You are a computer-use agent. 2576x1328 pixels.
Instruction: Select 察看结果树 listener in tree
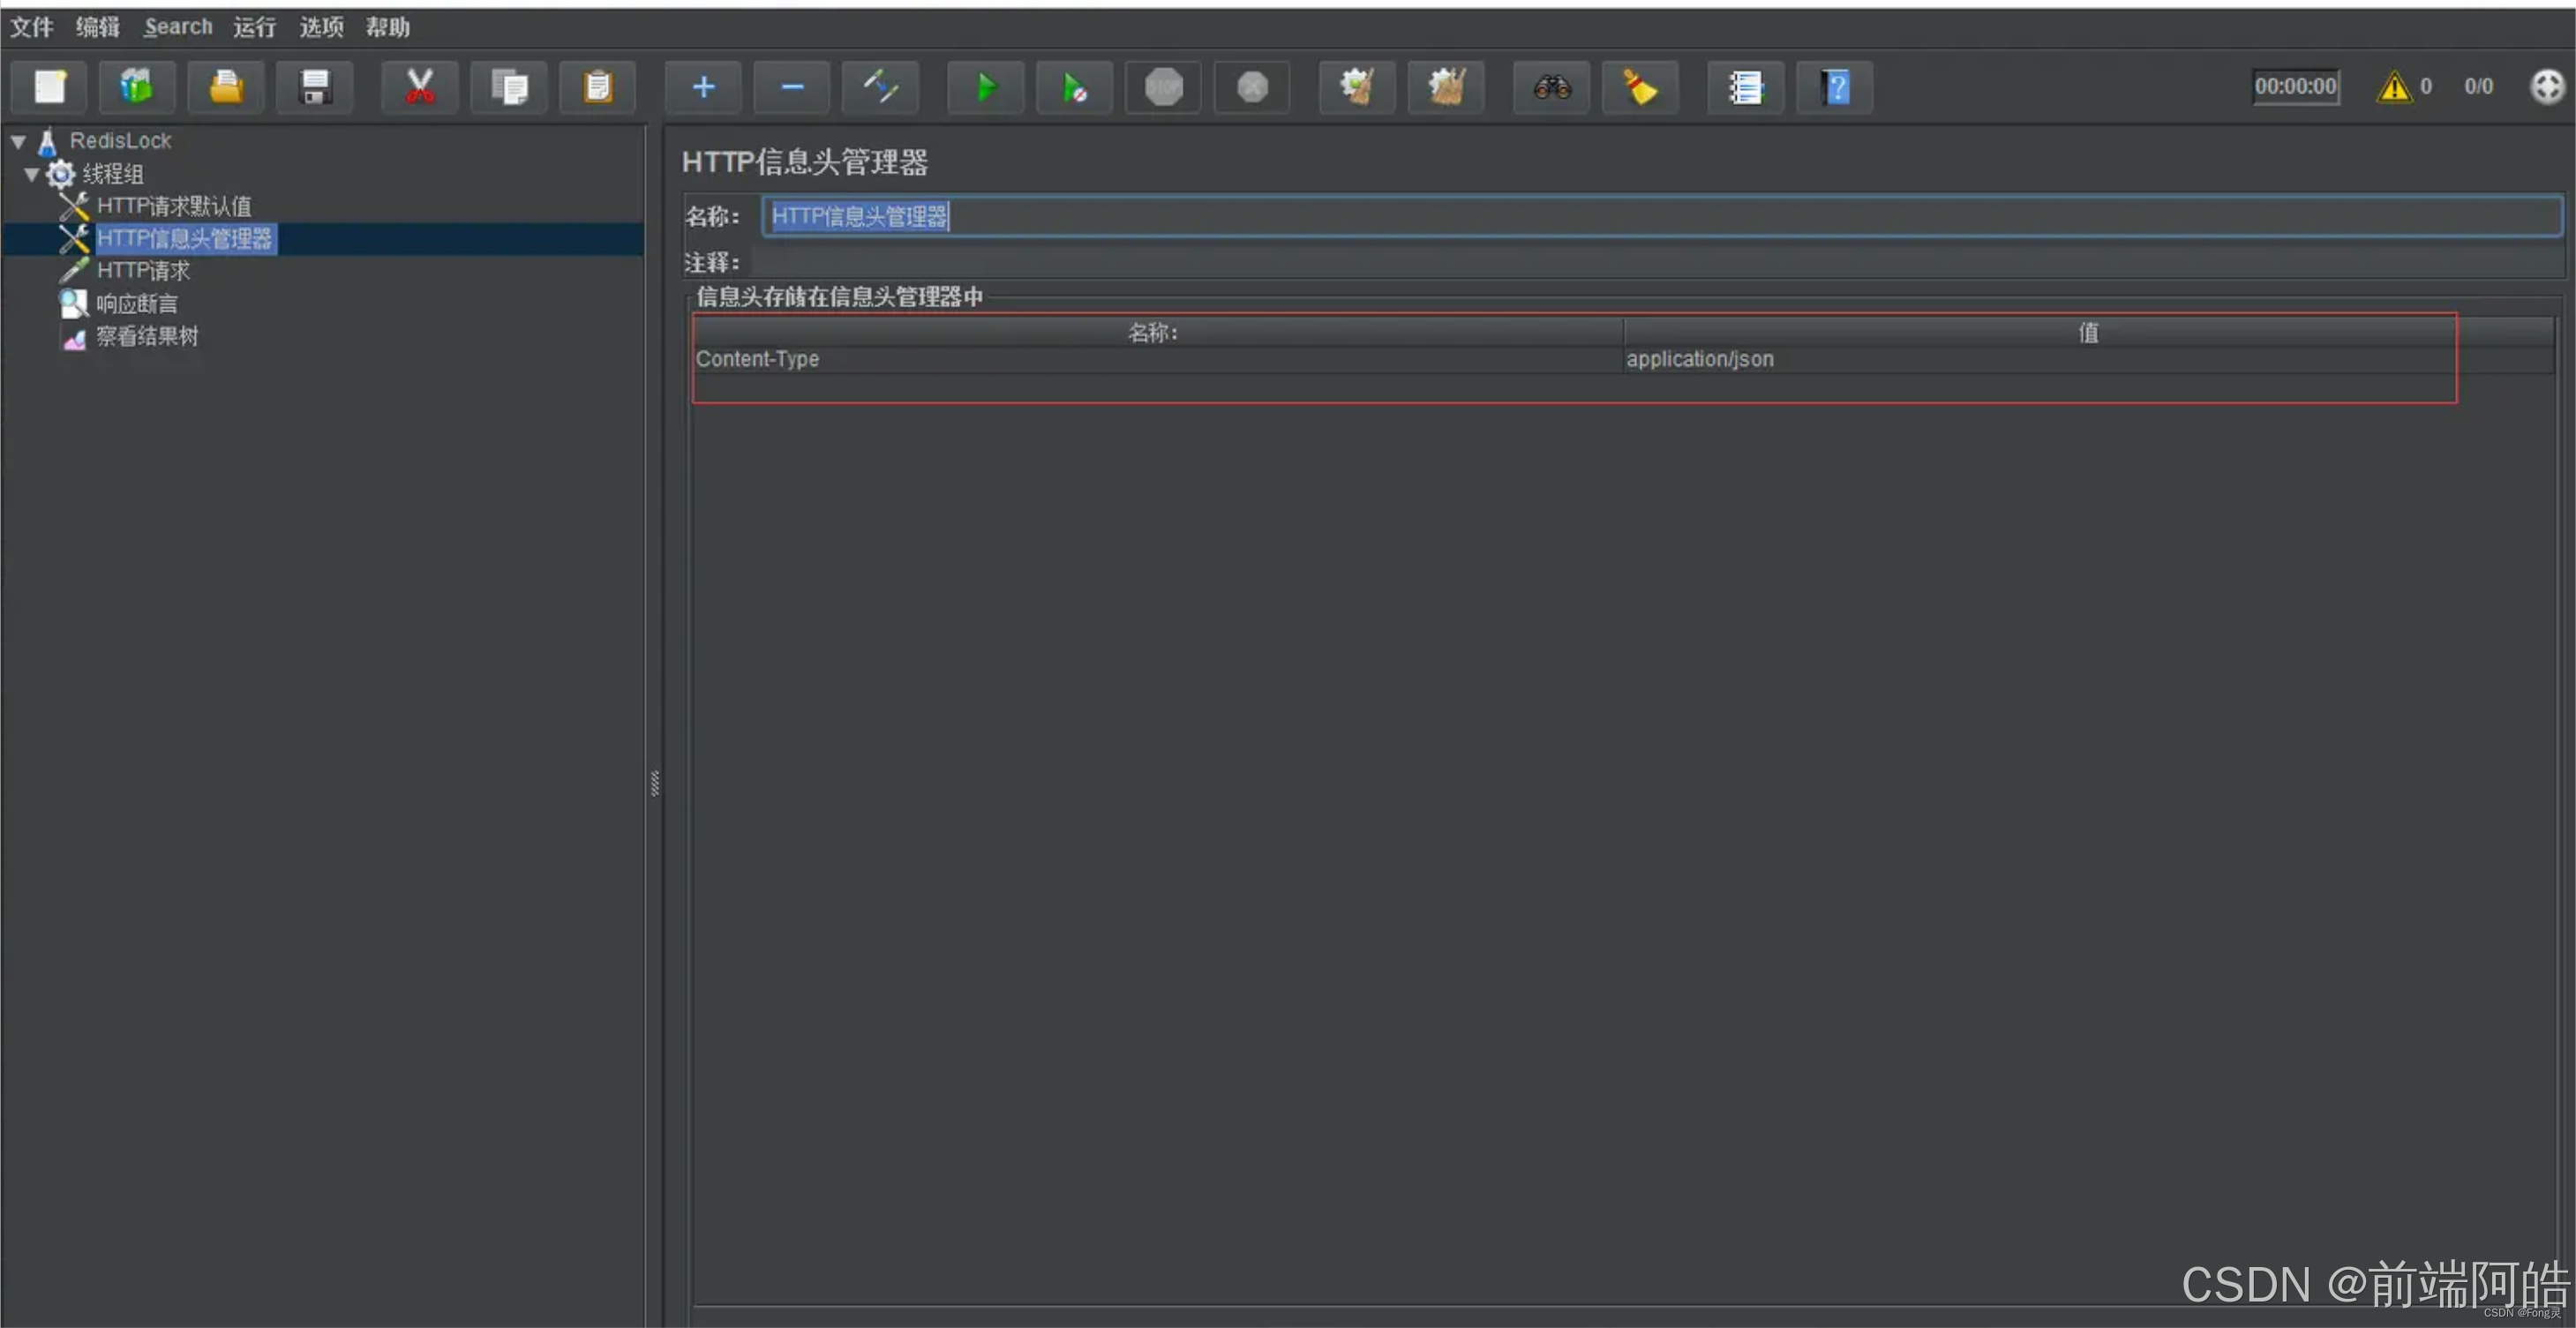(147, 337)
